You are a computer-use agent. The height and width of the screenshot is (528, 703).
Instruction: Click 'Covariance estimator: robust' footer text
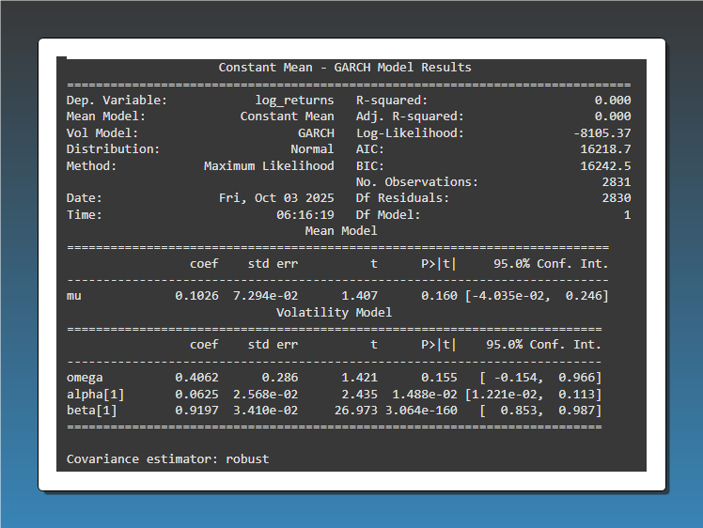click(x=167, y=459)
